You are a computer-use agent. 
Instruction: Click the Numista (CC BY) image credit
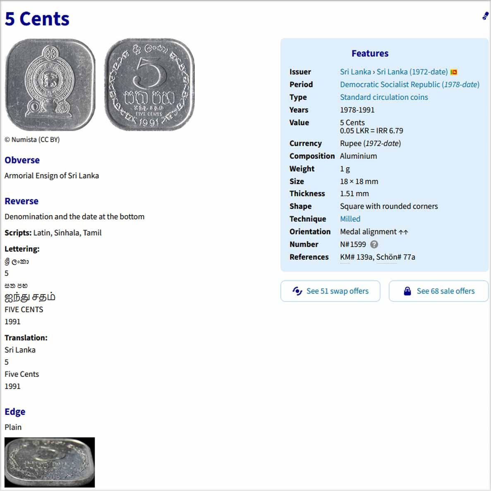coord(32,140)
